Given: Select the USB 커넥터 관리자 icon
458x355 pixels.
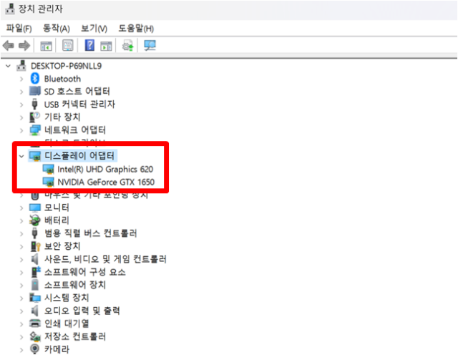Looking at the screenshot, I should [x=34, y=104].
